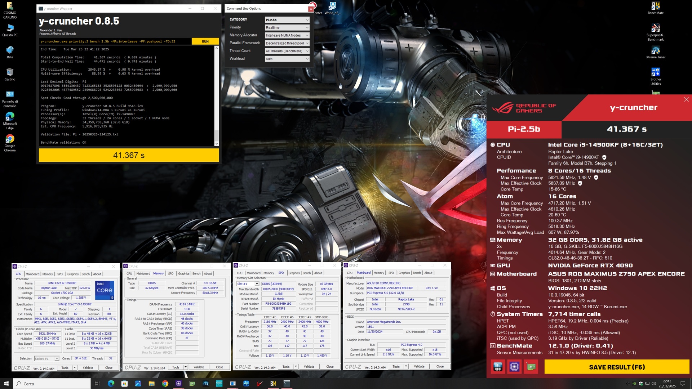Click the yellow 41.367 s result bar
The height and width of the screenshot is (389, 692).
click(129, 155)
